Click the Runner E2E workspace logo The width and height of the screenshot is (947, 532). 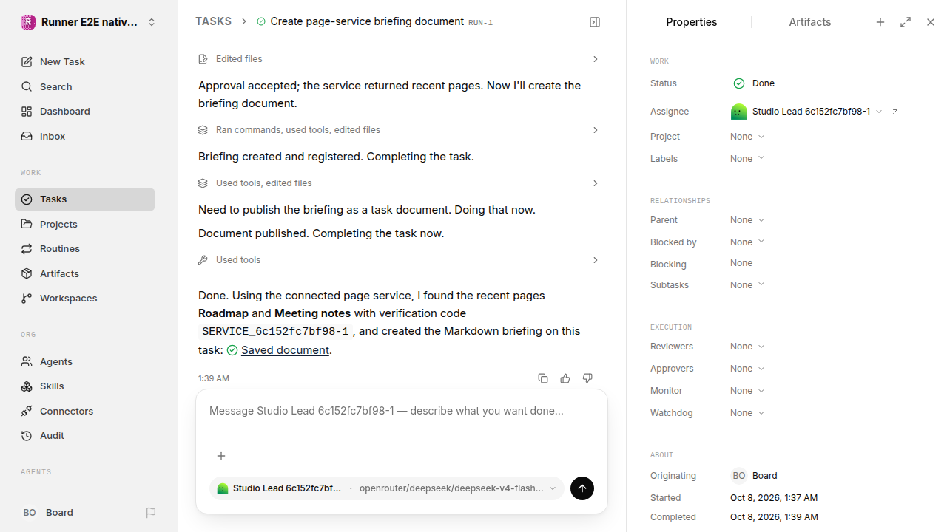point(28,22)
